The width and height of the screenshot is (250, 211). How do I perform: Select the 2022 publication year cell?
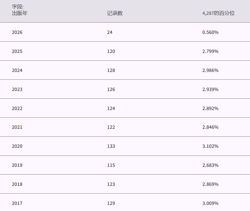(x=17, y=108)
